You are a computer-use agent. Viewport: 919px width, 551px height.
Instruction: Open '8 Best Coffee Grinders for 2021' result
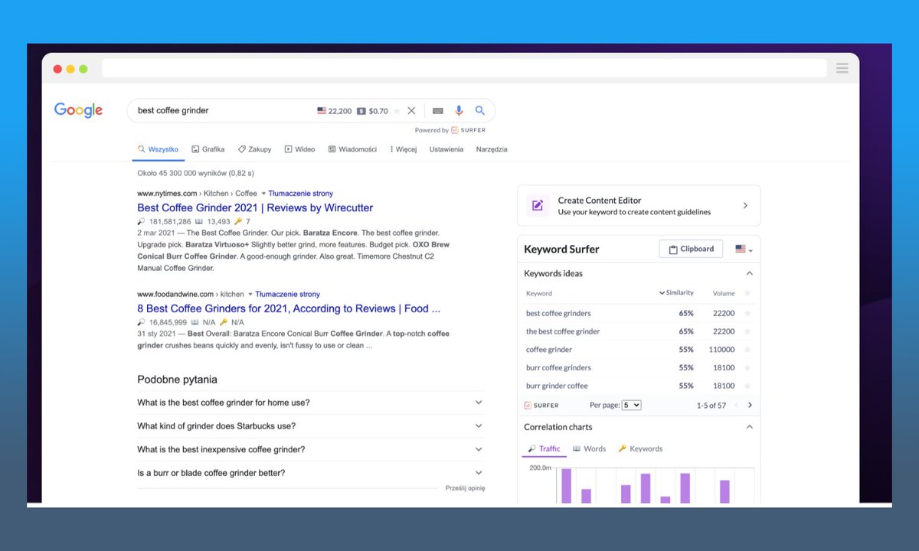click(x=289, y=308)
